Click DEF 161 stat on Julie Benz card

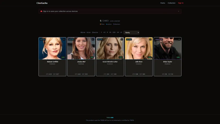(x=142, y=74)
